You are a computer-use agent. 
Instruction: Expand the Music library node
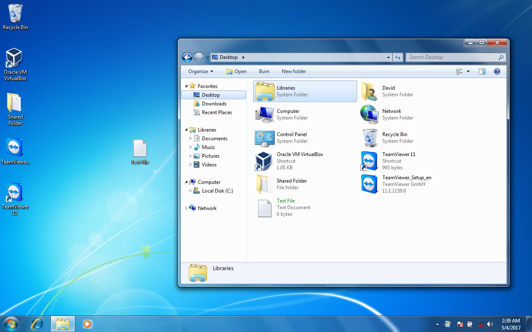click(191, 147)
